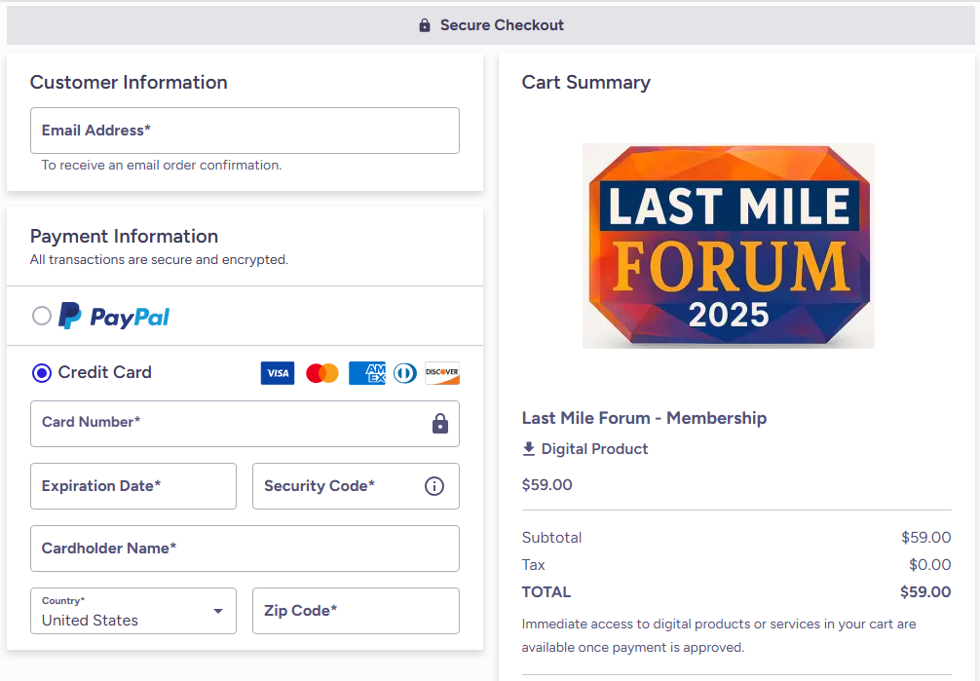Select the Credit Card radio button
Image resolution: width=980 pixels, height=681 pixels.
click(42, 373)
